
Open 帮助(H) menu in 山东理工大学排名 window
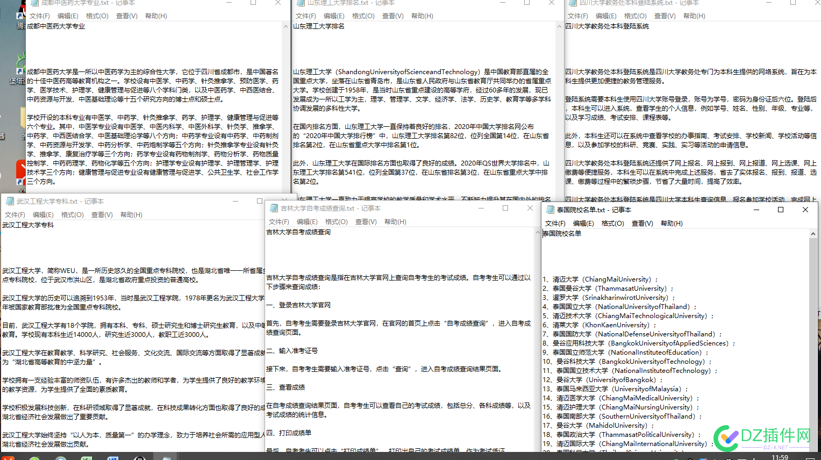[x=422, y=16]
